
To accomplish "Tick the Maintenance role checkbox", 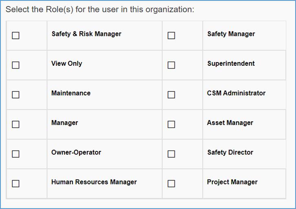I will pyautogui.click(x=15, y=95).
